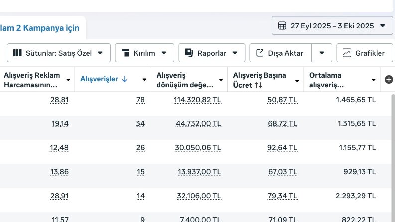Click the value 114.320,82 TL

(197, 100)
